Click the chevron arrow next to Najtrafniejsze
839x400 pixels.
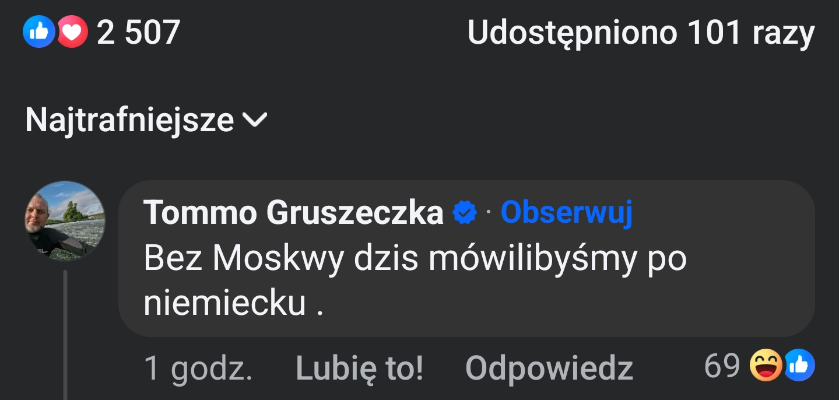(254, 120)
